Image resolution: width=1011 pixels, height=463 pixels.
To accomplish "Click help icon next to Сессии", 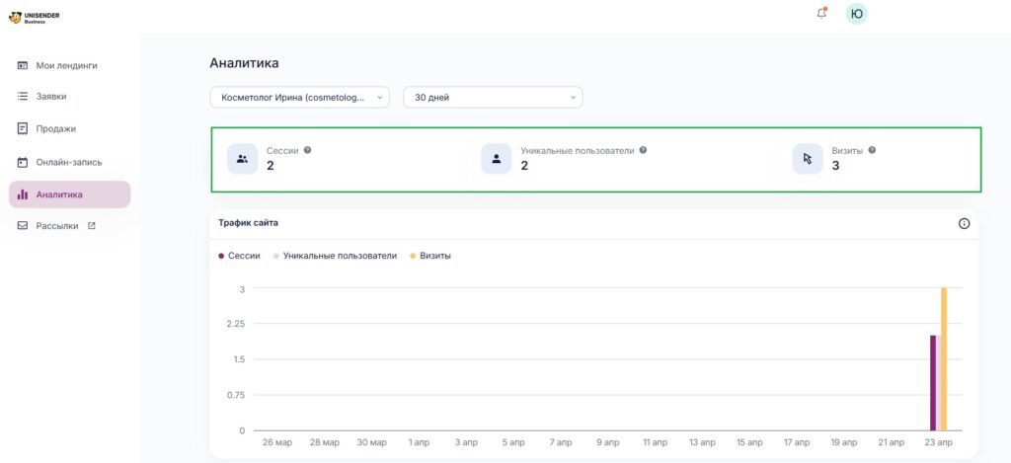I will 308,150.
